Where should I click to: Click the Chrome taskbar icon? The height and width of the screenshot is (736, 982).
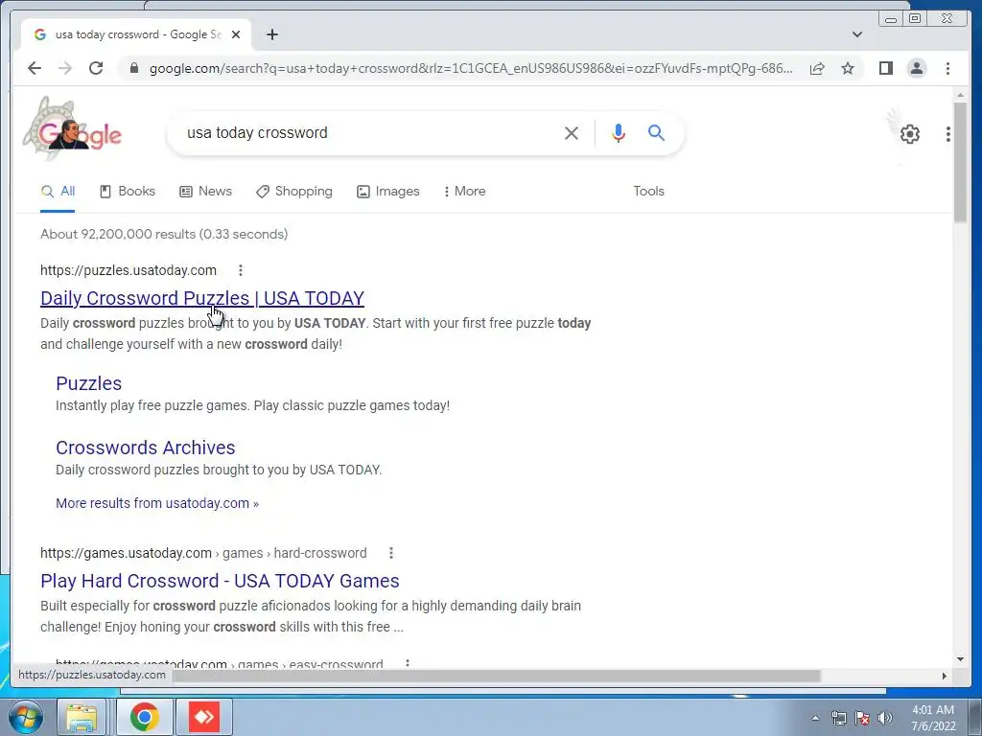(144, 717)
